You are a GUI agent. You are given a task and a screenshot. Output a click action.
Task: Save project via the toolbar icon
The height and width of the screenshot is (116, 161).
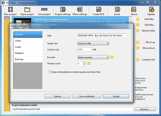(44, 9)
